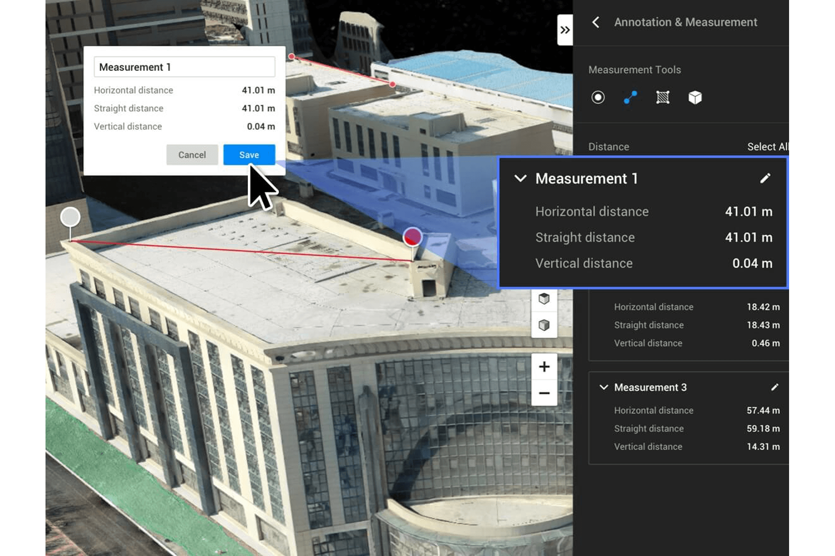The height and width of the screenshot is (556, 835).
Task: Click the 0.04 m vertical distance in dialog
Action: point(261,126)
